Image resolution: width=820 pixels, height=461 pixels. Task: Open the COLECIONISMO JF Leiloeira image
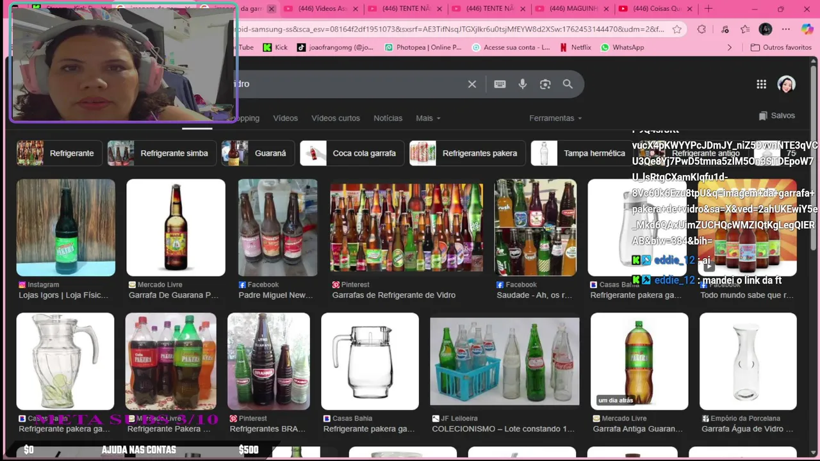click(504, 361)
